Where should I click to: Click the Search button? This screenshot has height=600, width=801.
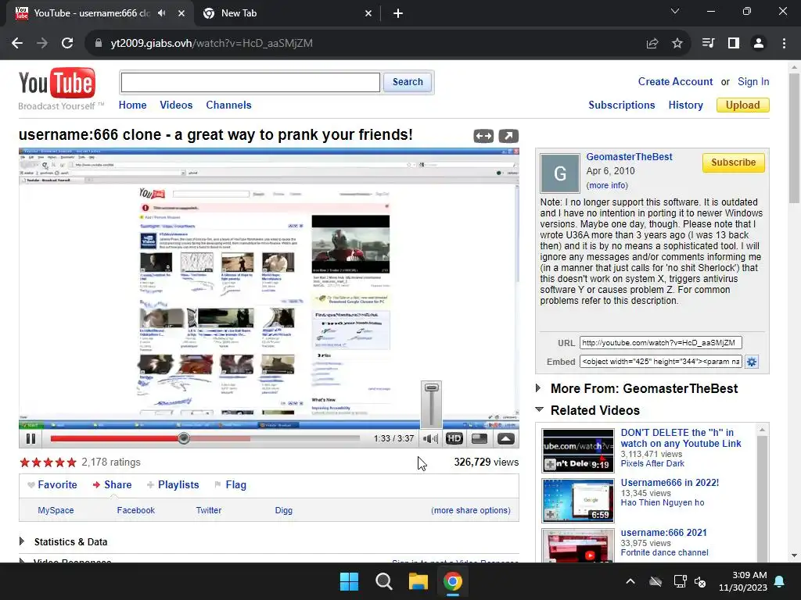click(408, 82)
